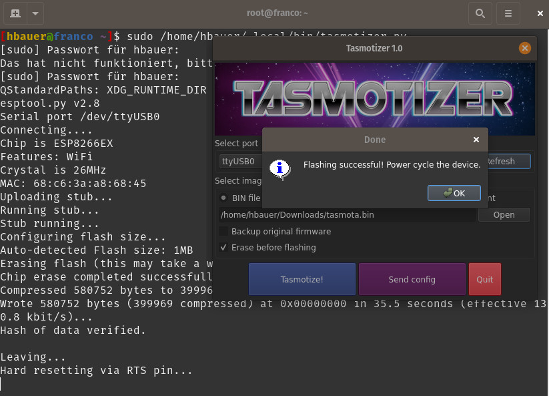549x396 pixels.
Task: Open the terminal hamburger menu
Action: [x=508, y=13]
